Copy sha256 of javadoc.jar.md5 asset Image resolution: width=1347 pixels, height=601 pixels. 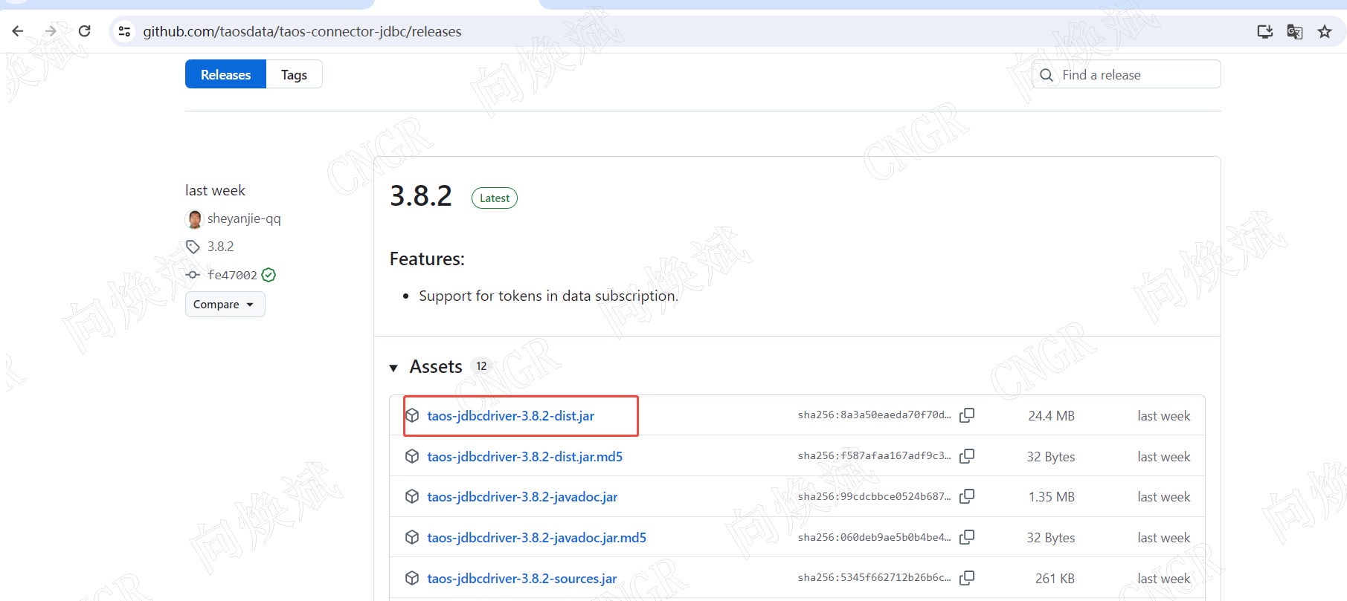coord(967,537)
